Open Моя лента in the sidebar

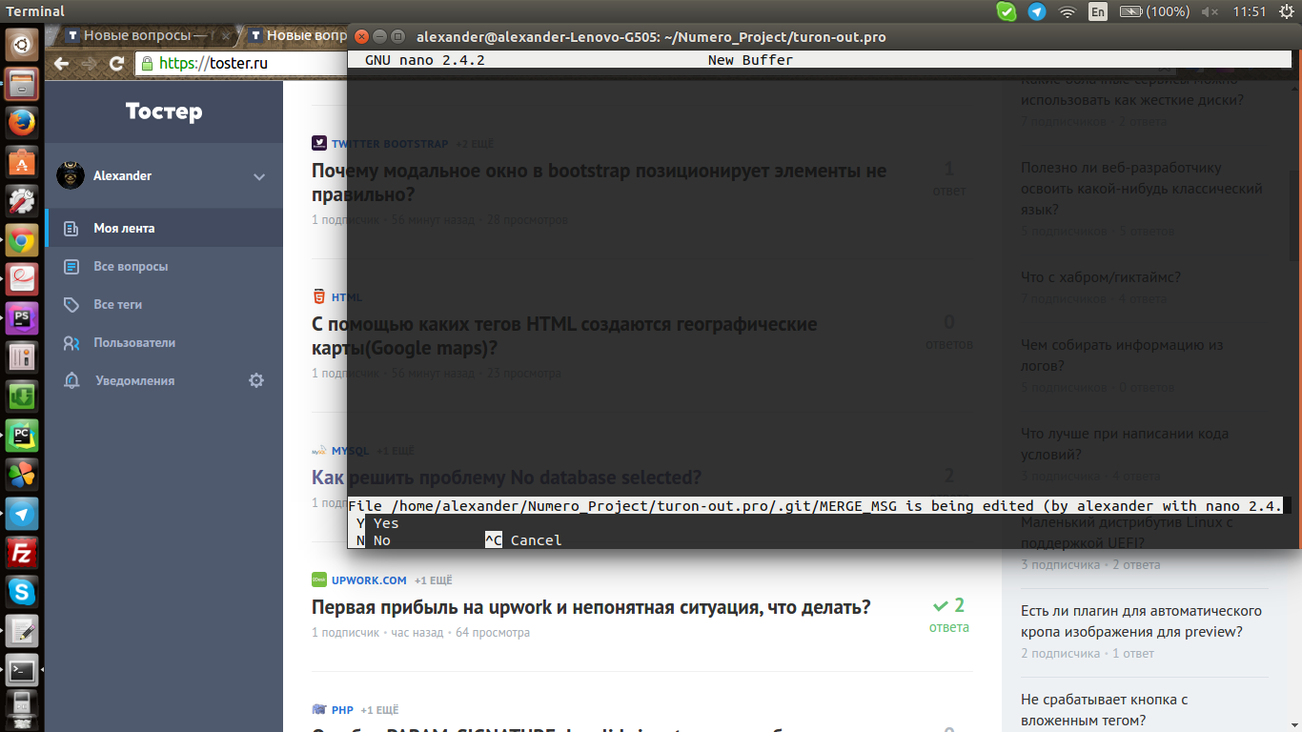164,228
